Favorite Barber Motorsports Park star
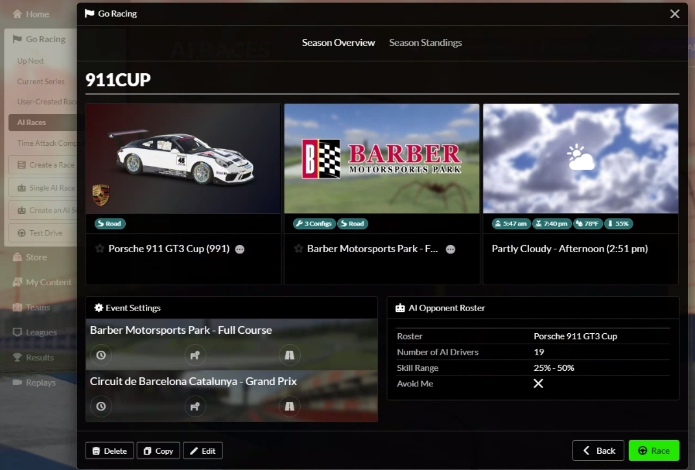Image resolution: width=695 pixels, height=470 pixels. click(x=298, y=249)
